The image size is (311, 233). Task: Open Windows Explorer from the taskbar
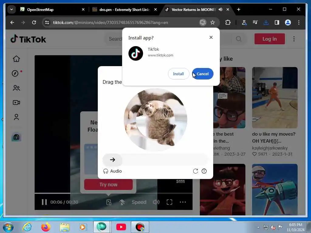point(65,227)
